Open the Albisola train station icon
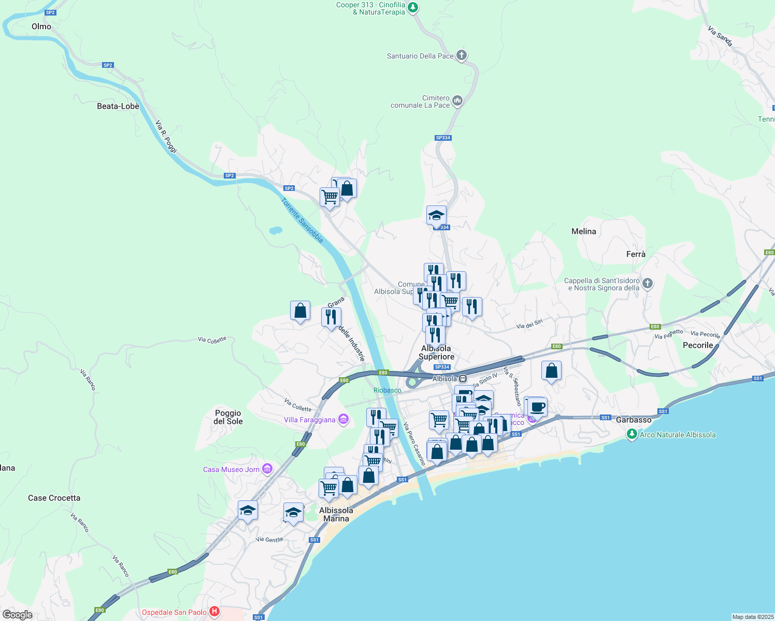 click(463, 378)
